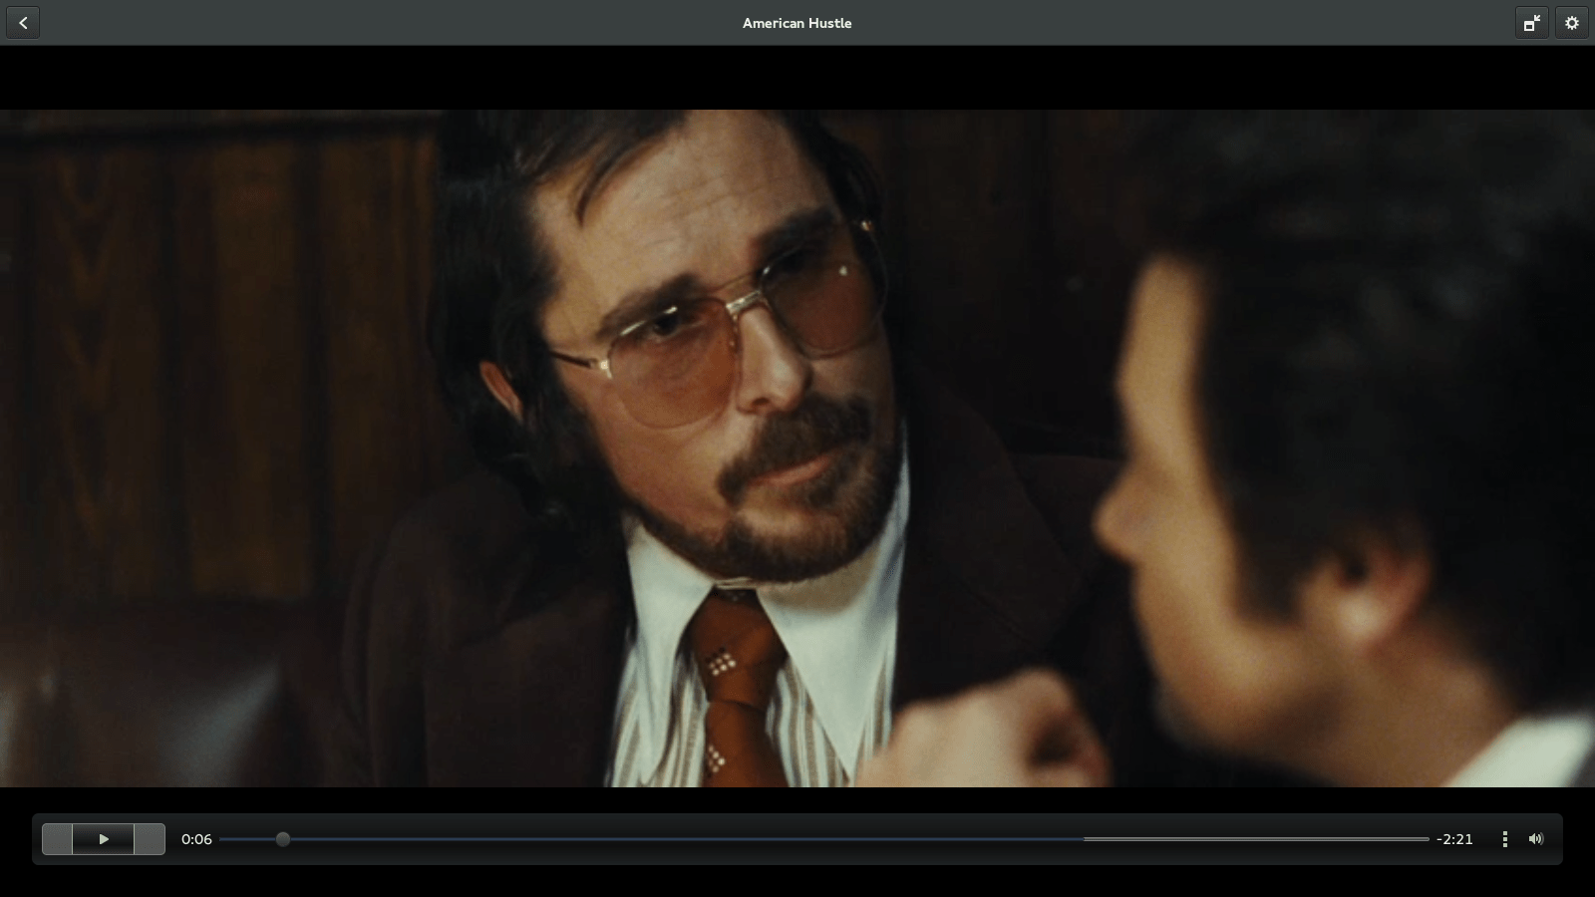
Task: Click the video frame to toggle playback
Action: point(797,448)
